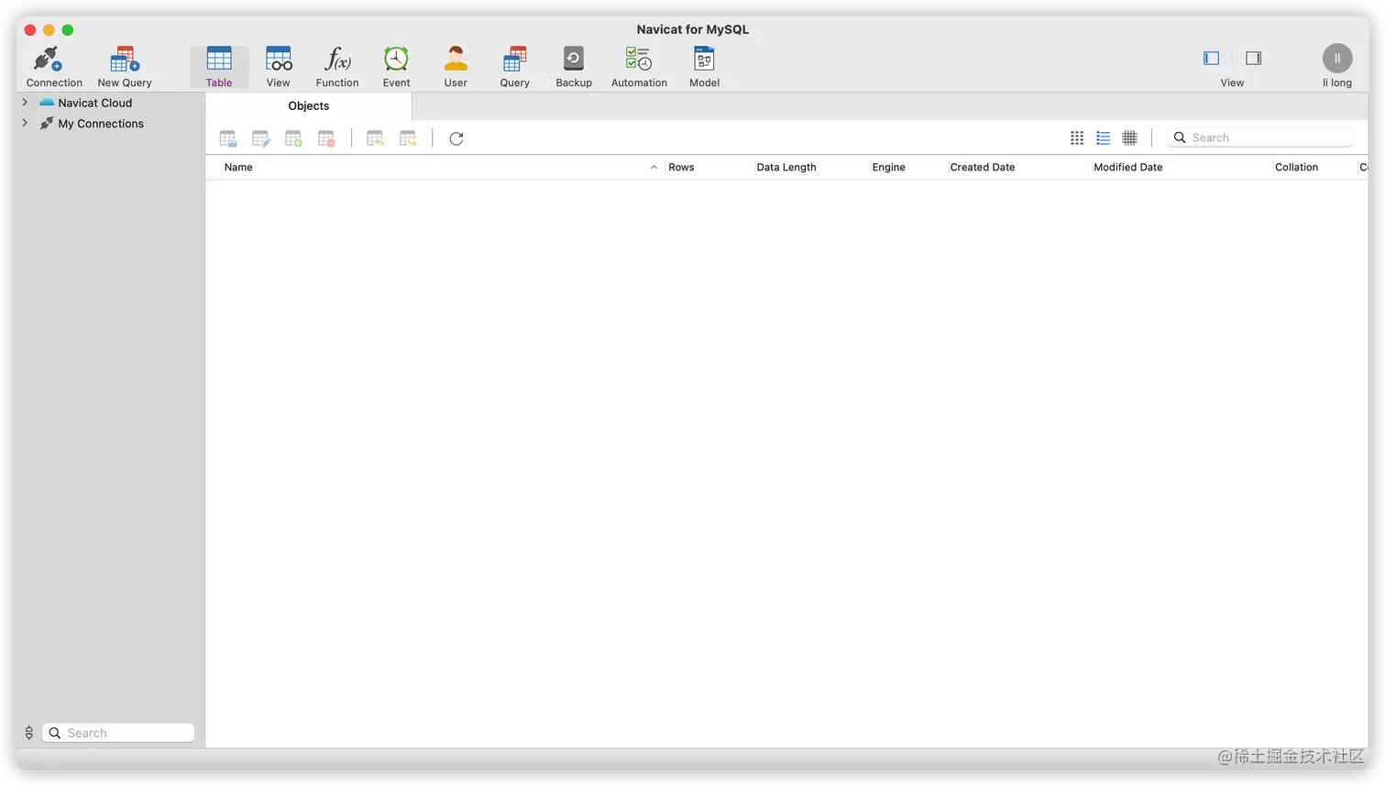Toggle the Name column sort arrow
This screenshot has height=787, width=1386.
click(x=654, y=167)
